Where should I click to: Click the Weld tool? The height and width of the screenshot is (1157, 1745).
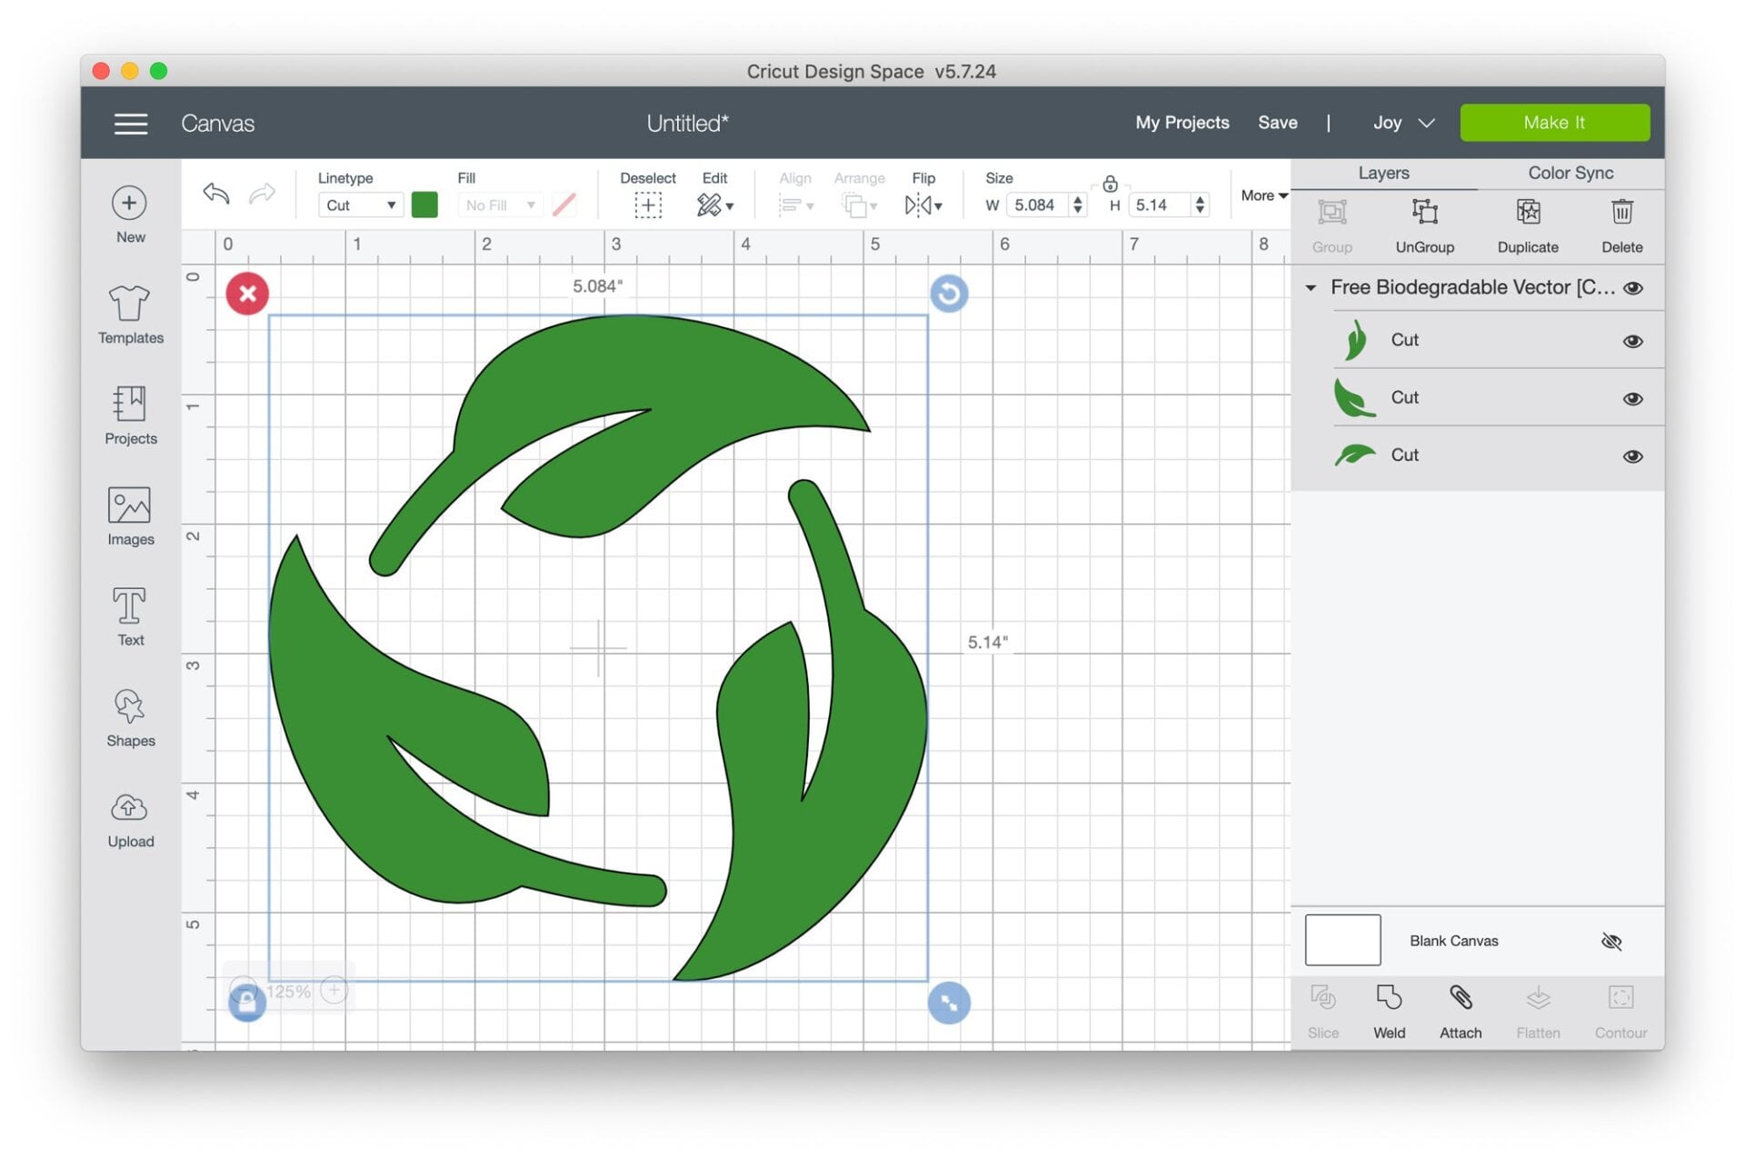[1389, 1009]
